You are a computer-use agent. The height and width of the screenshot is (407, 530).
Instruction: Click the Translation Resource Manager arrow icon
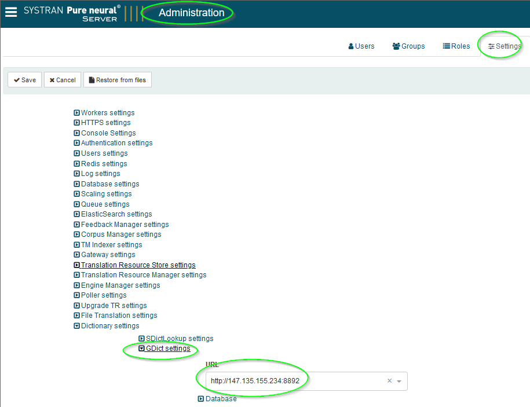click(x=76, y=275)
